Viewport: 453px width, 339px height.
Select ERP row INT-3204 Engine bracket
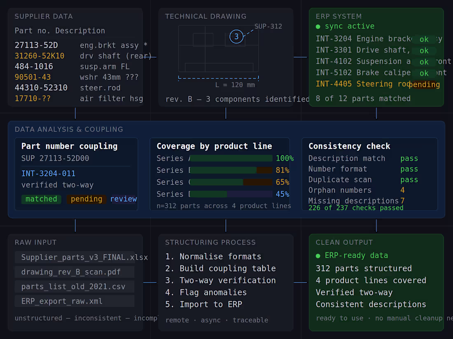[x=379, y=39]
